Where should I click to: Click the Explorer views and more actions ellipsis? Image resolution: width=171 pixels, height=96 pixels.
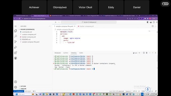50,26
